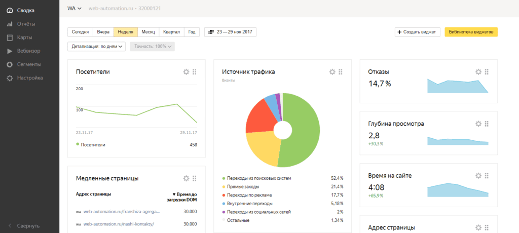The height and width of the screenshot is (233, 519).
Task: Open Отчёты menu item
Action: click(x=26, y=24)
